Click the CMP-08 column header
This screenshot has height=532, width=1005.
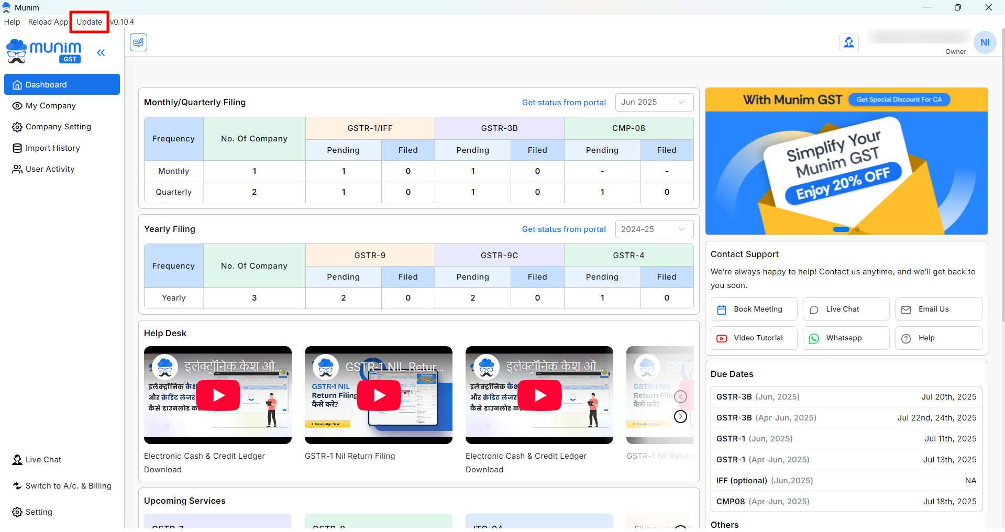(x=628, y=128)
